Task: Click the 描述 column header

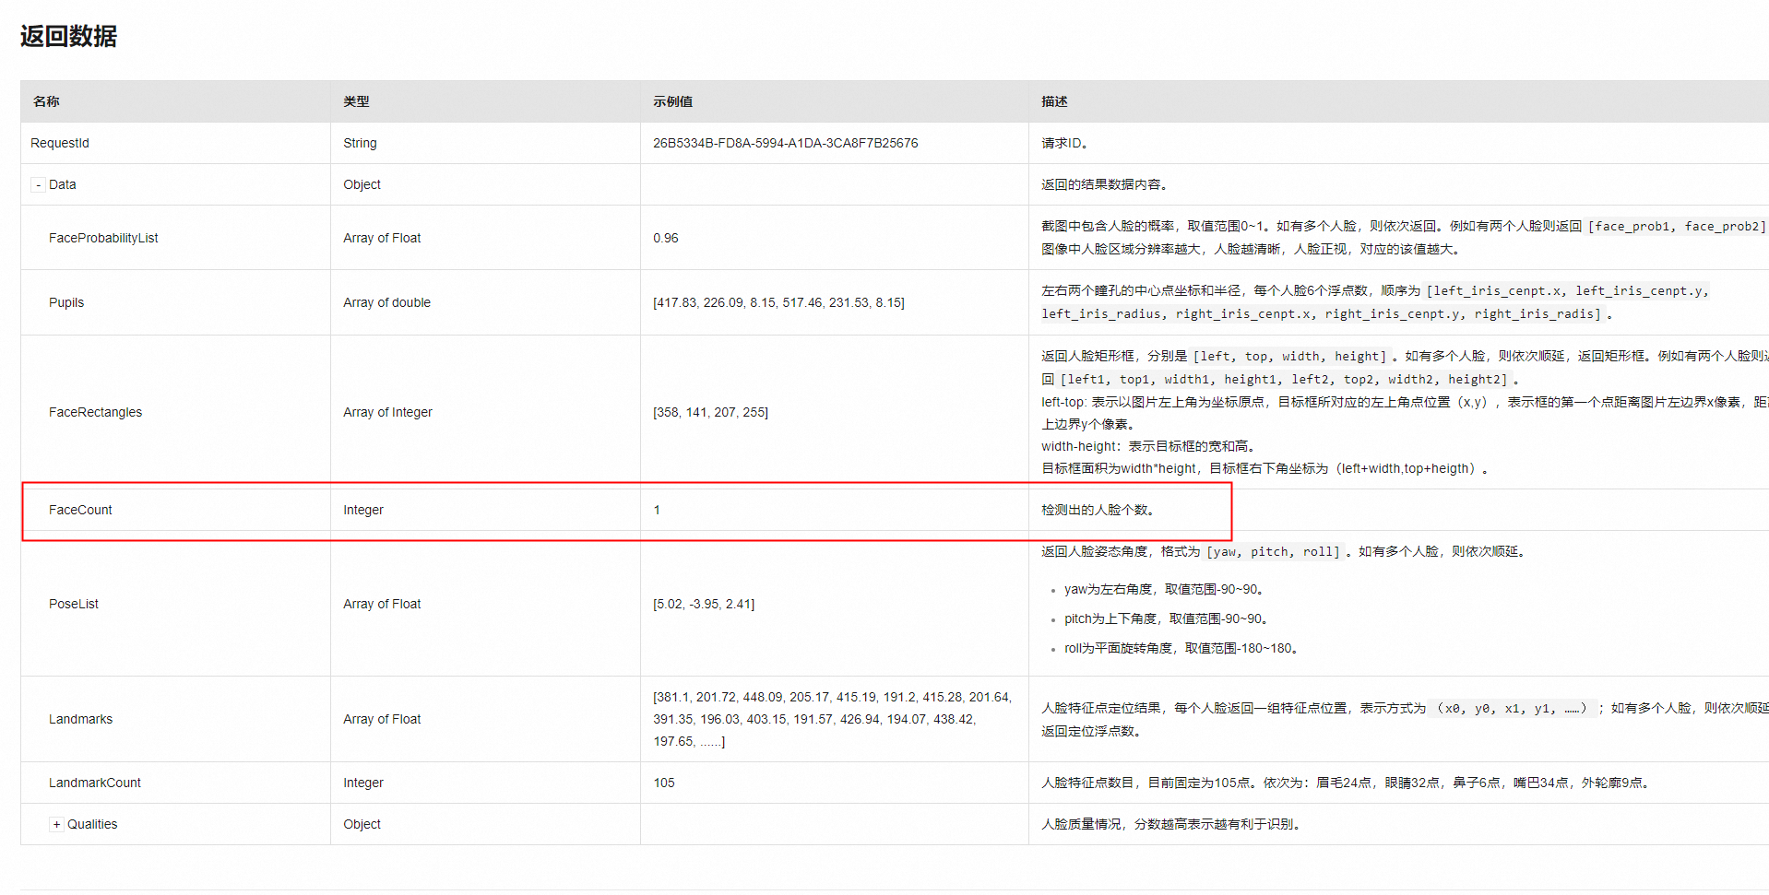Action: coord(1054,101)
